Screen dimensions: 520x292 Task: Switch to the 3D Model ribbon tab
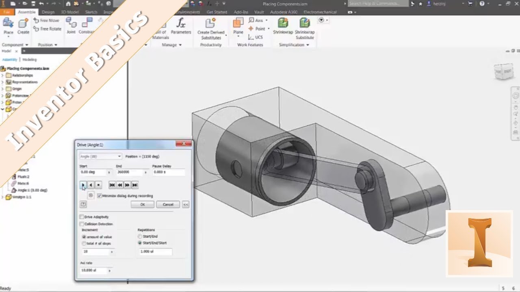70,12
